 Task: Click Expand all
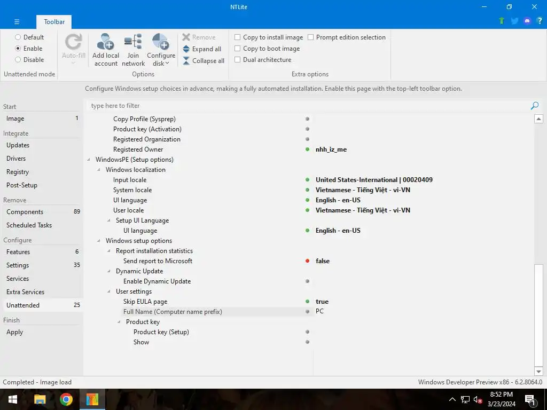click(x=202, y=49)
